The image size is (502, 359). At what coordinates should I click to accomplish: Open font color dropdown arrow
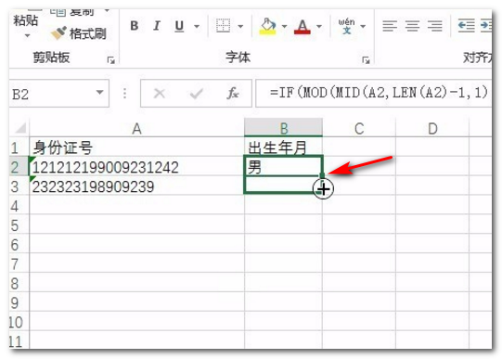pos(319,26)
